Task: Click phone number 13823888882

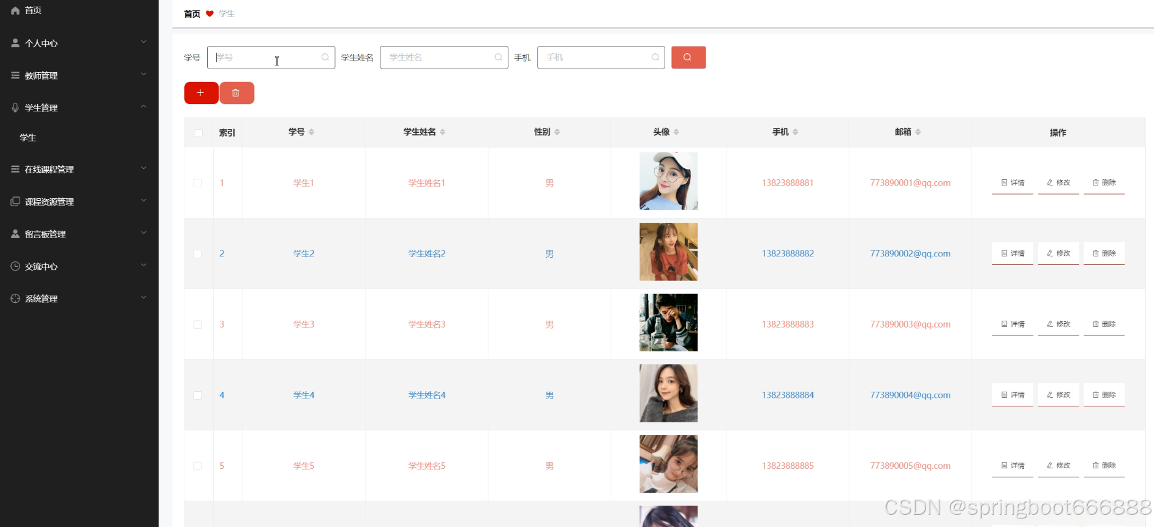Action: [788, 253]
